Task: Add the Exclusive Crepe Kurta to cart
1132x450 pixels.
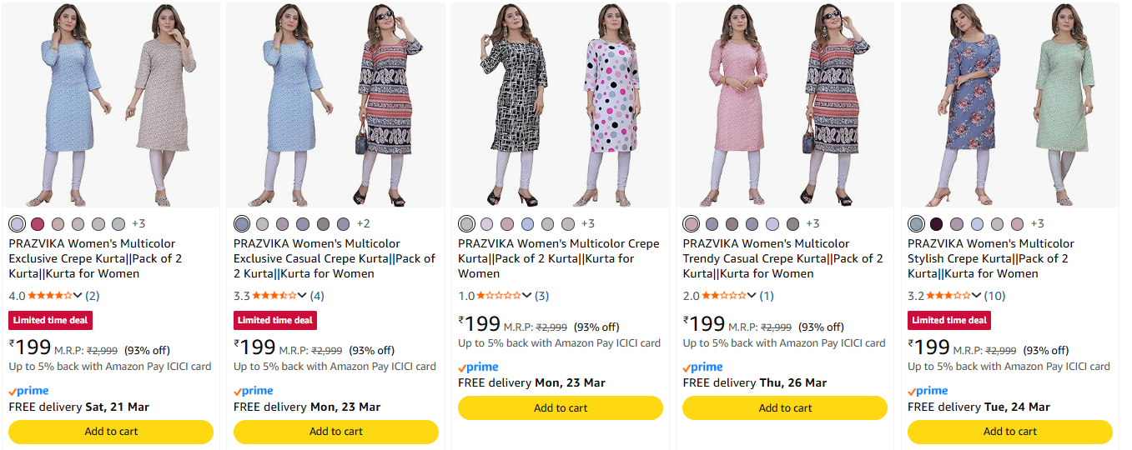Action: [111, 432]
